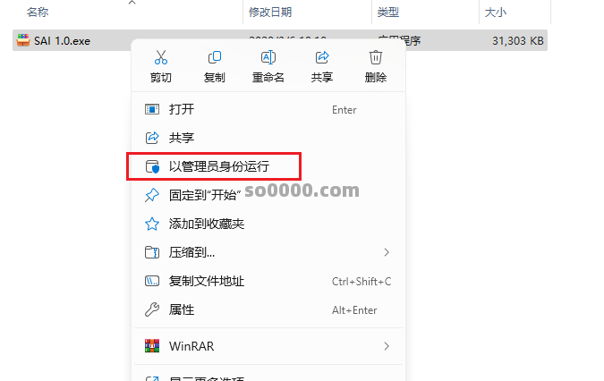The height and width of the screenshot is (381, 604).
Task: Expand the arrow beside WinRAR
Action: click(x=387, y=346)
